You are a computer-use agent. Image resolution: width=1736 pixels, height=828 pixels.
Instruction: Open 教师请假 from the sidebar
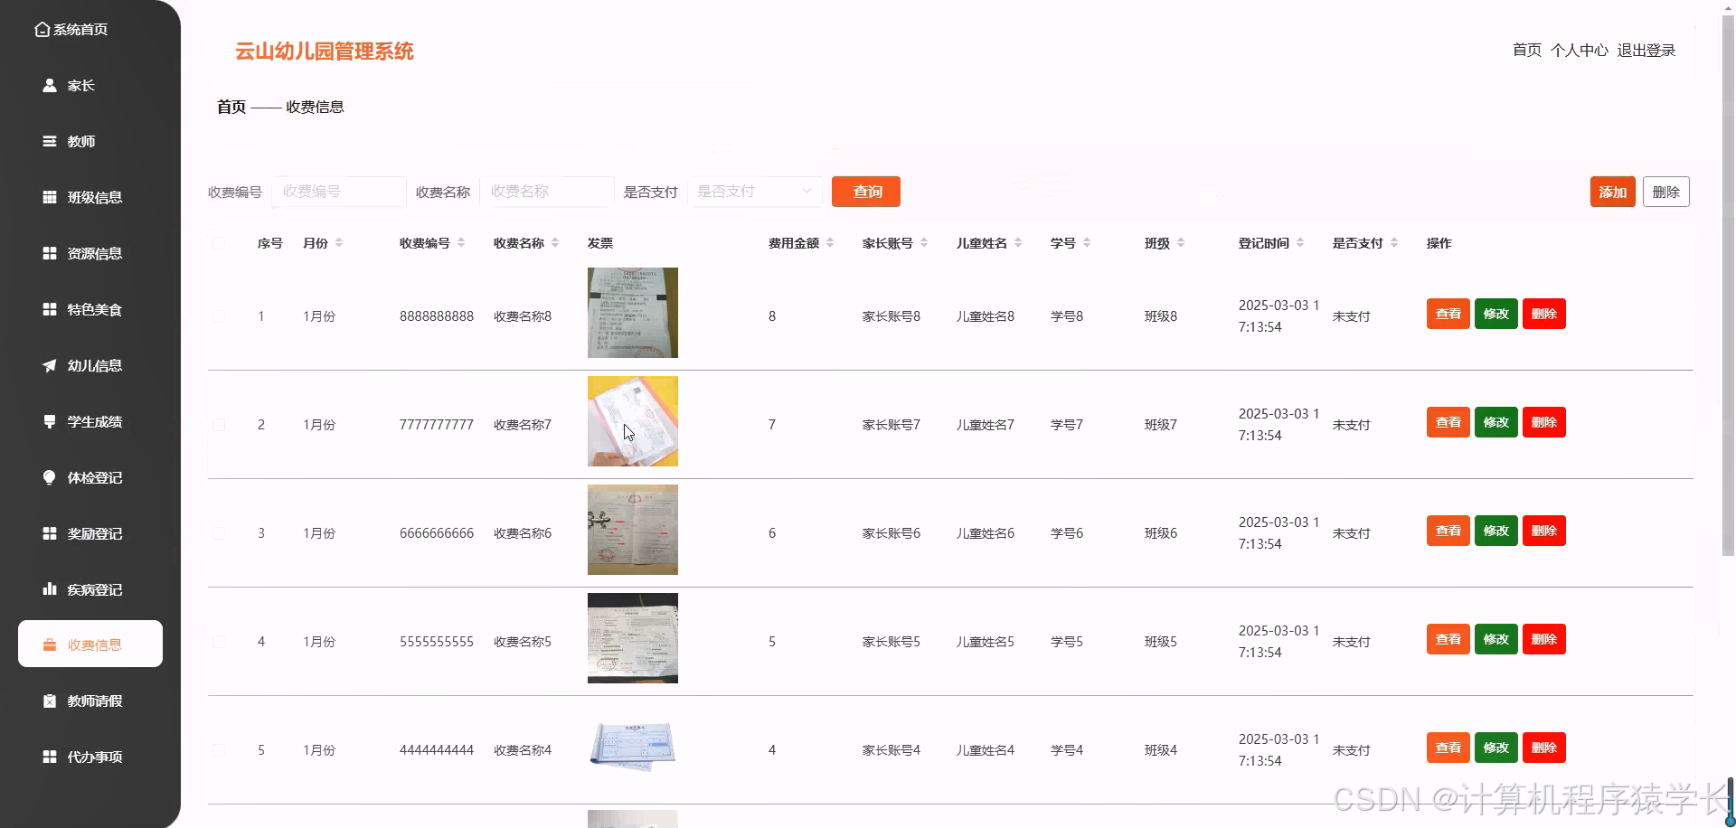click(90, 701)
